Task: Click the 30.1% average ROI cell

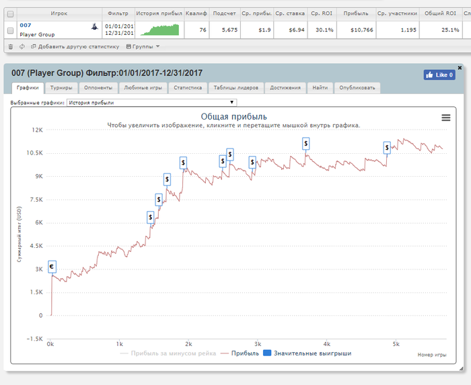Action: pos(322,30)
